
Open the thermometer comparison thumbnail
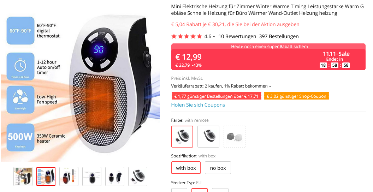pos(69,176)
